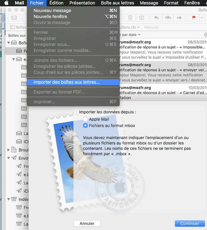Select the Apple Mail radio button
This screenshot has height=230, width=207.
pyautogui.click(x=86, y=119)
